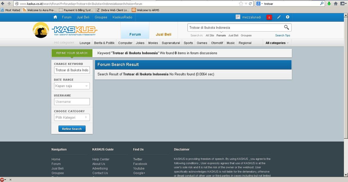348x182 pixels.
Task: Select the Jokes category
Action: coord(140,43)
